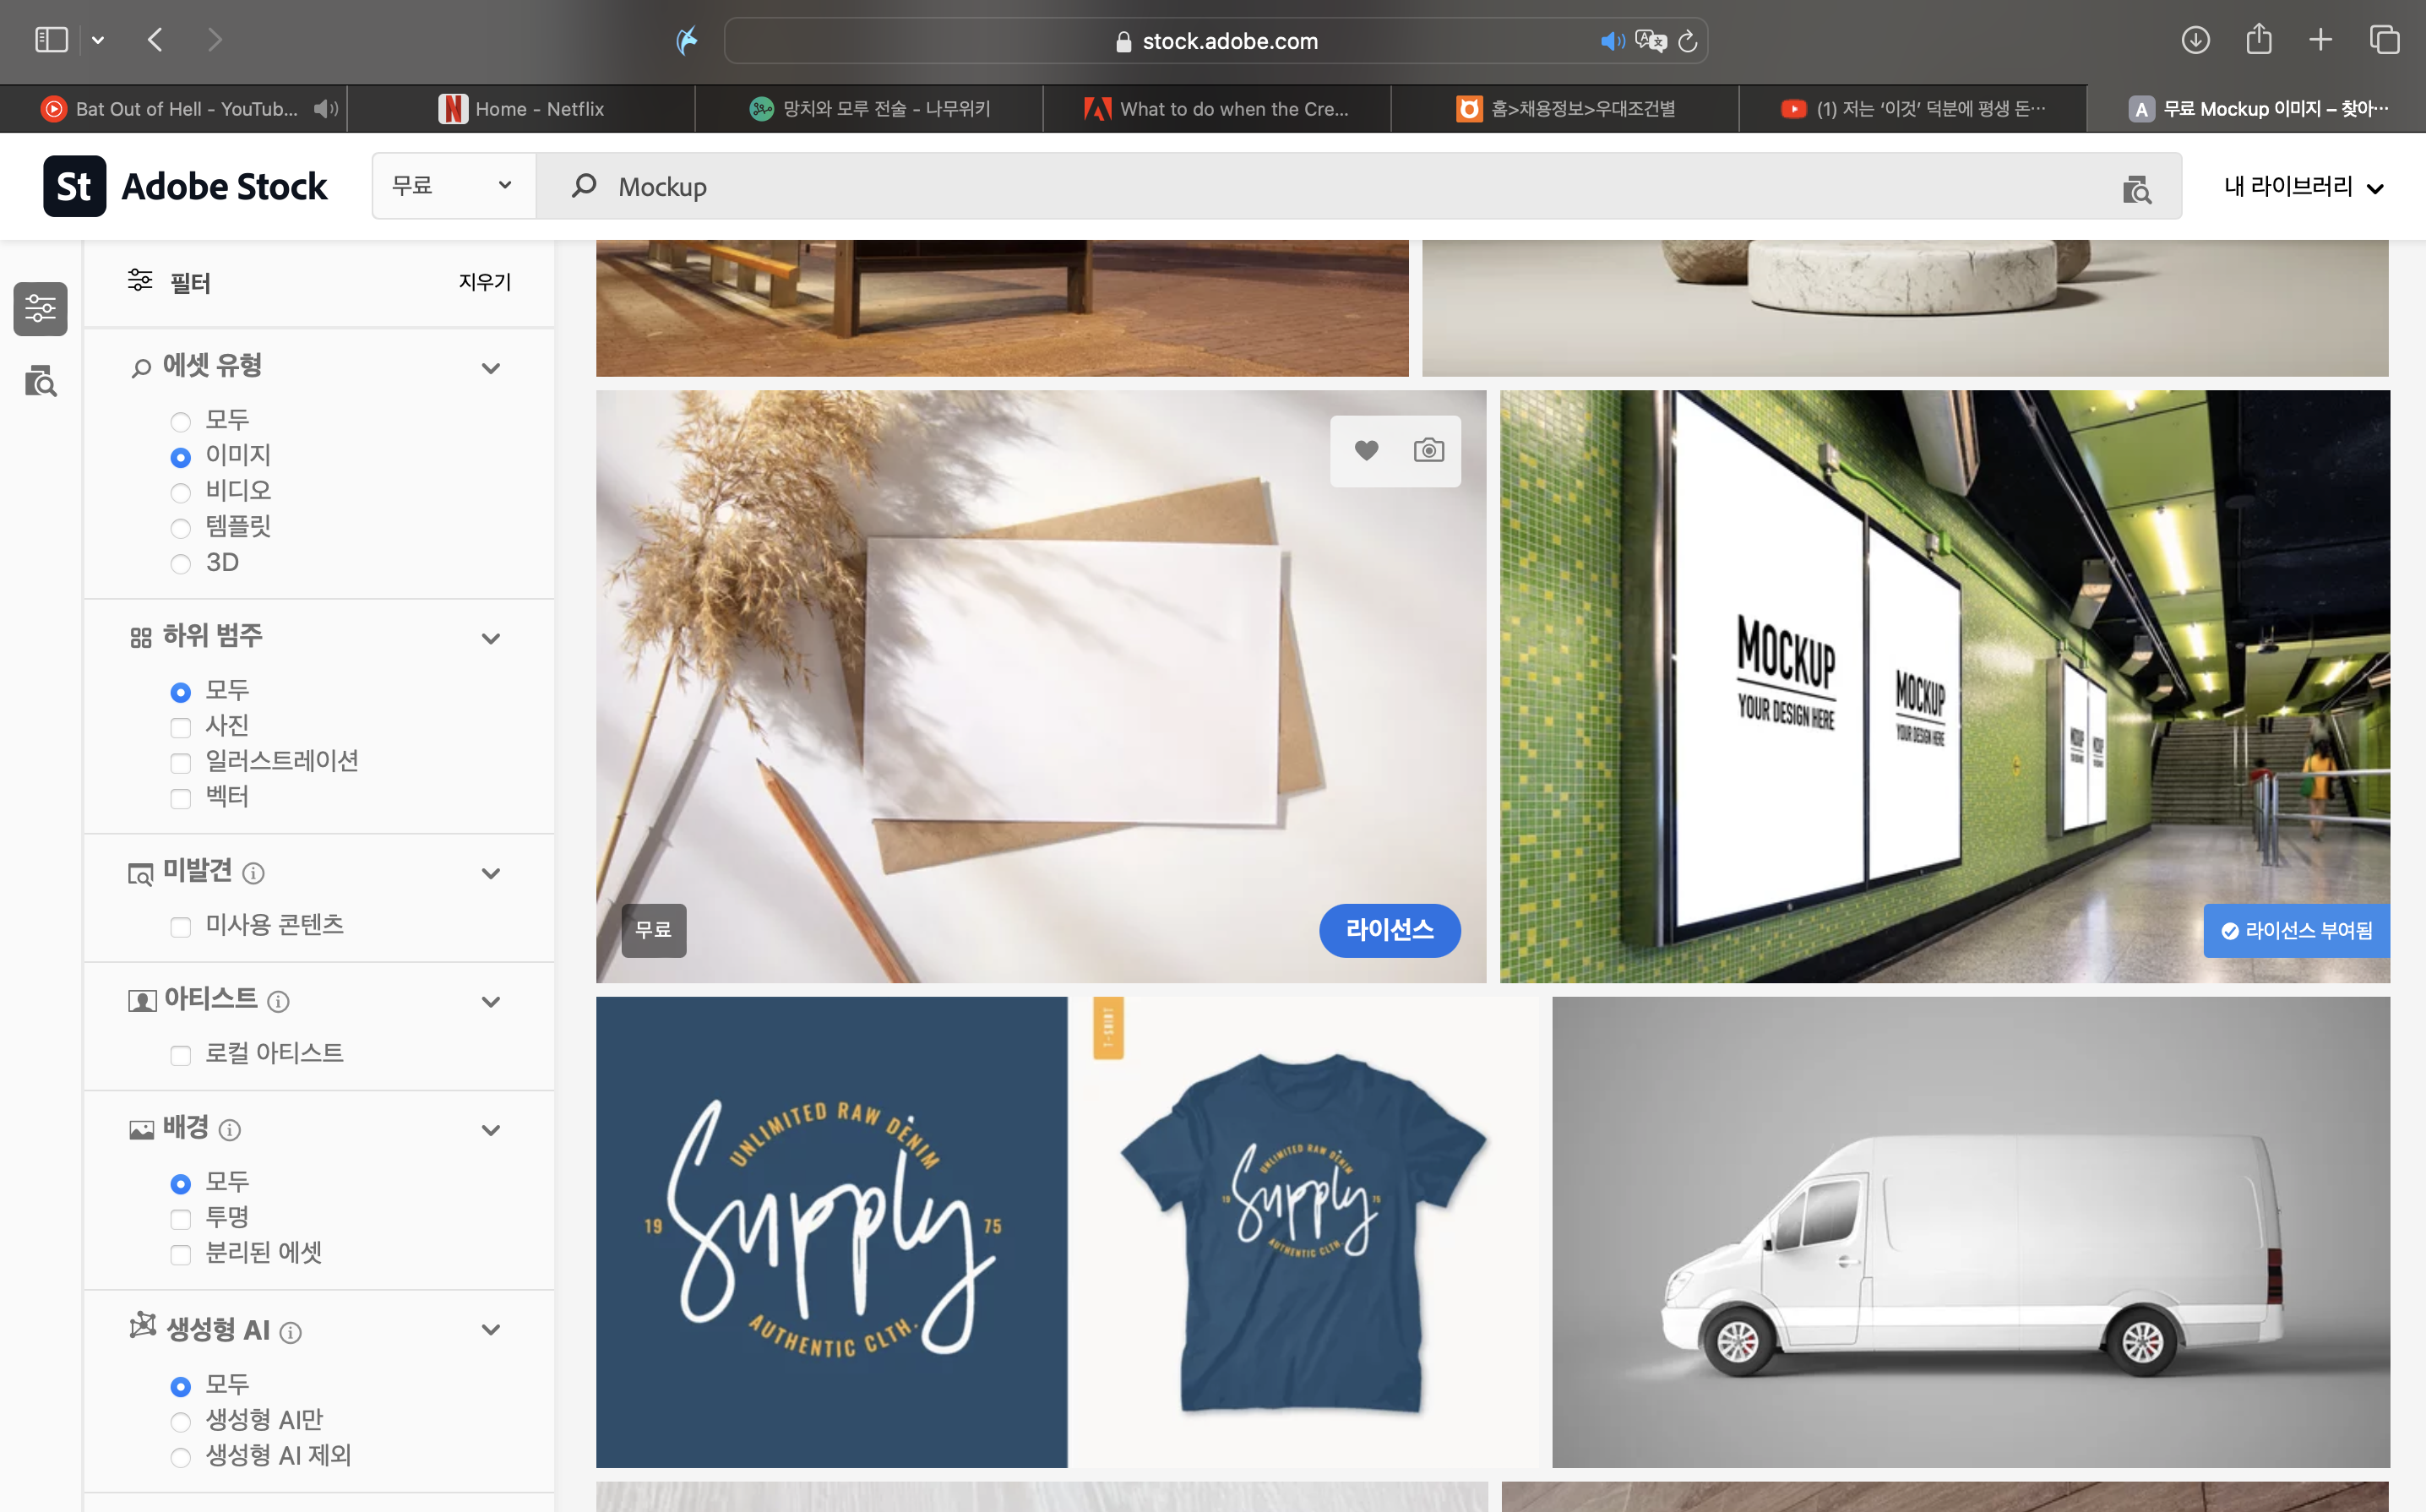Collapse the 에셋 유형 filter section
Viewport: 2426px width, 1512px height.
tap(490, 368)
